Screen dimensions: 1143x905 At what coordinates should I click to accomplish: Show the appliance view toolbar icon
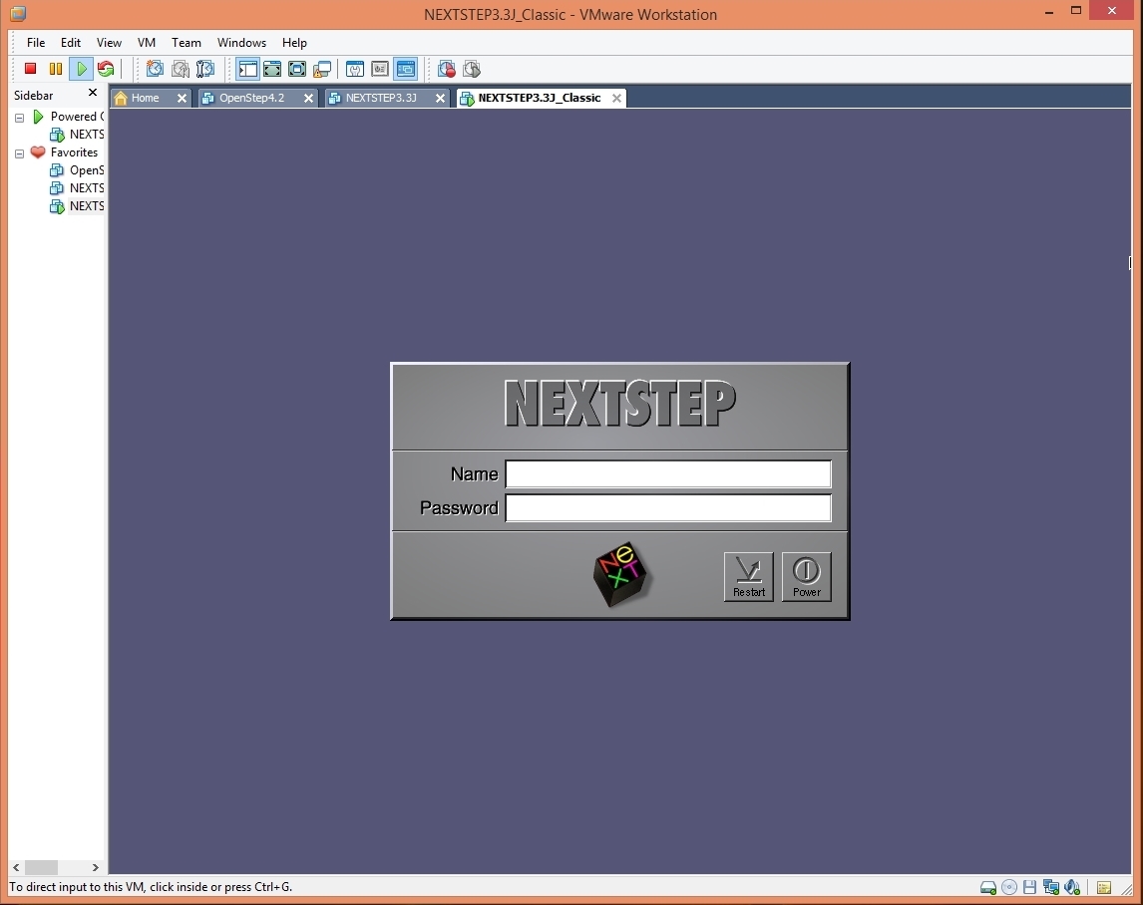click(380, 69)
